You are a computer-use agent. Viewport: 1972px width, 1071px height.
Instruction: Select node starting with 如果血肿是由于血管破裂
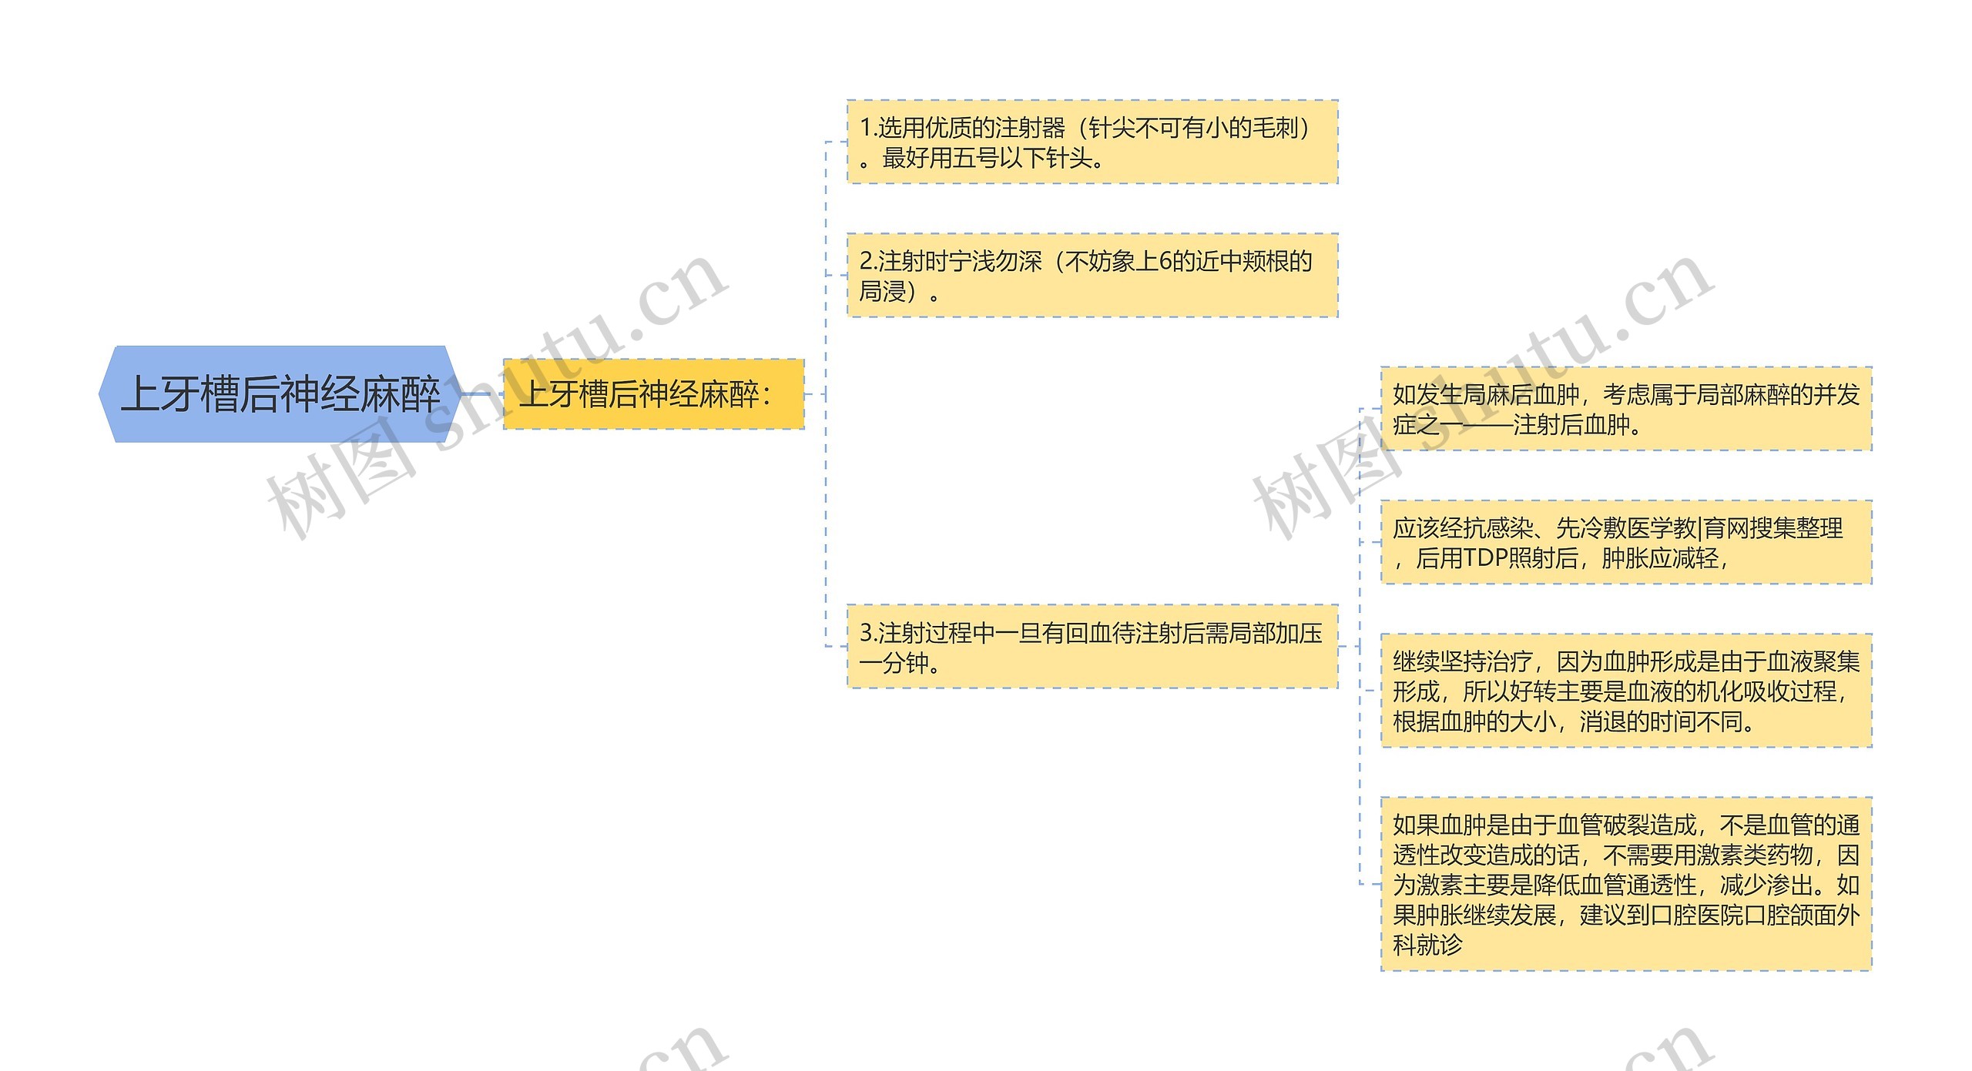(x=1625, y=884)
